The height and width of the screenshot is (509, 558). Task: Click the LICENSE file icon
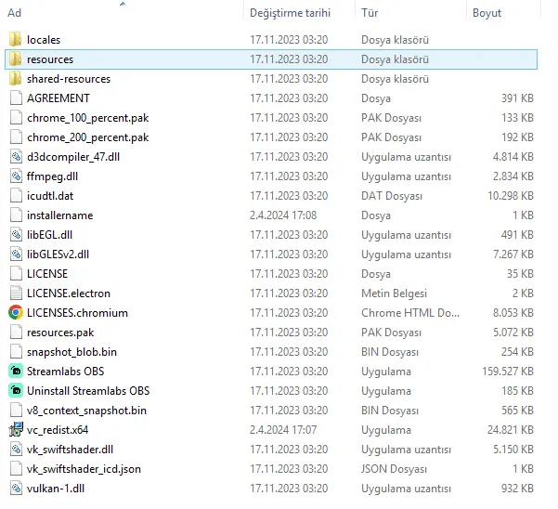[x=16, y=274]
